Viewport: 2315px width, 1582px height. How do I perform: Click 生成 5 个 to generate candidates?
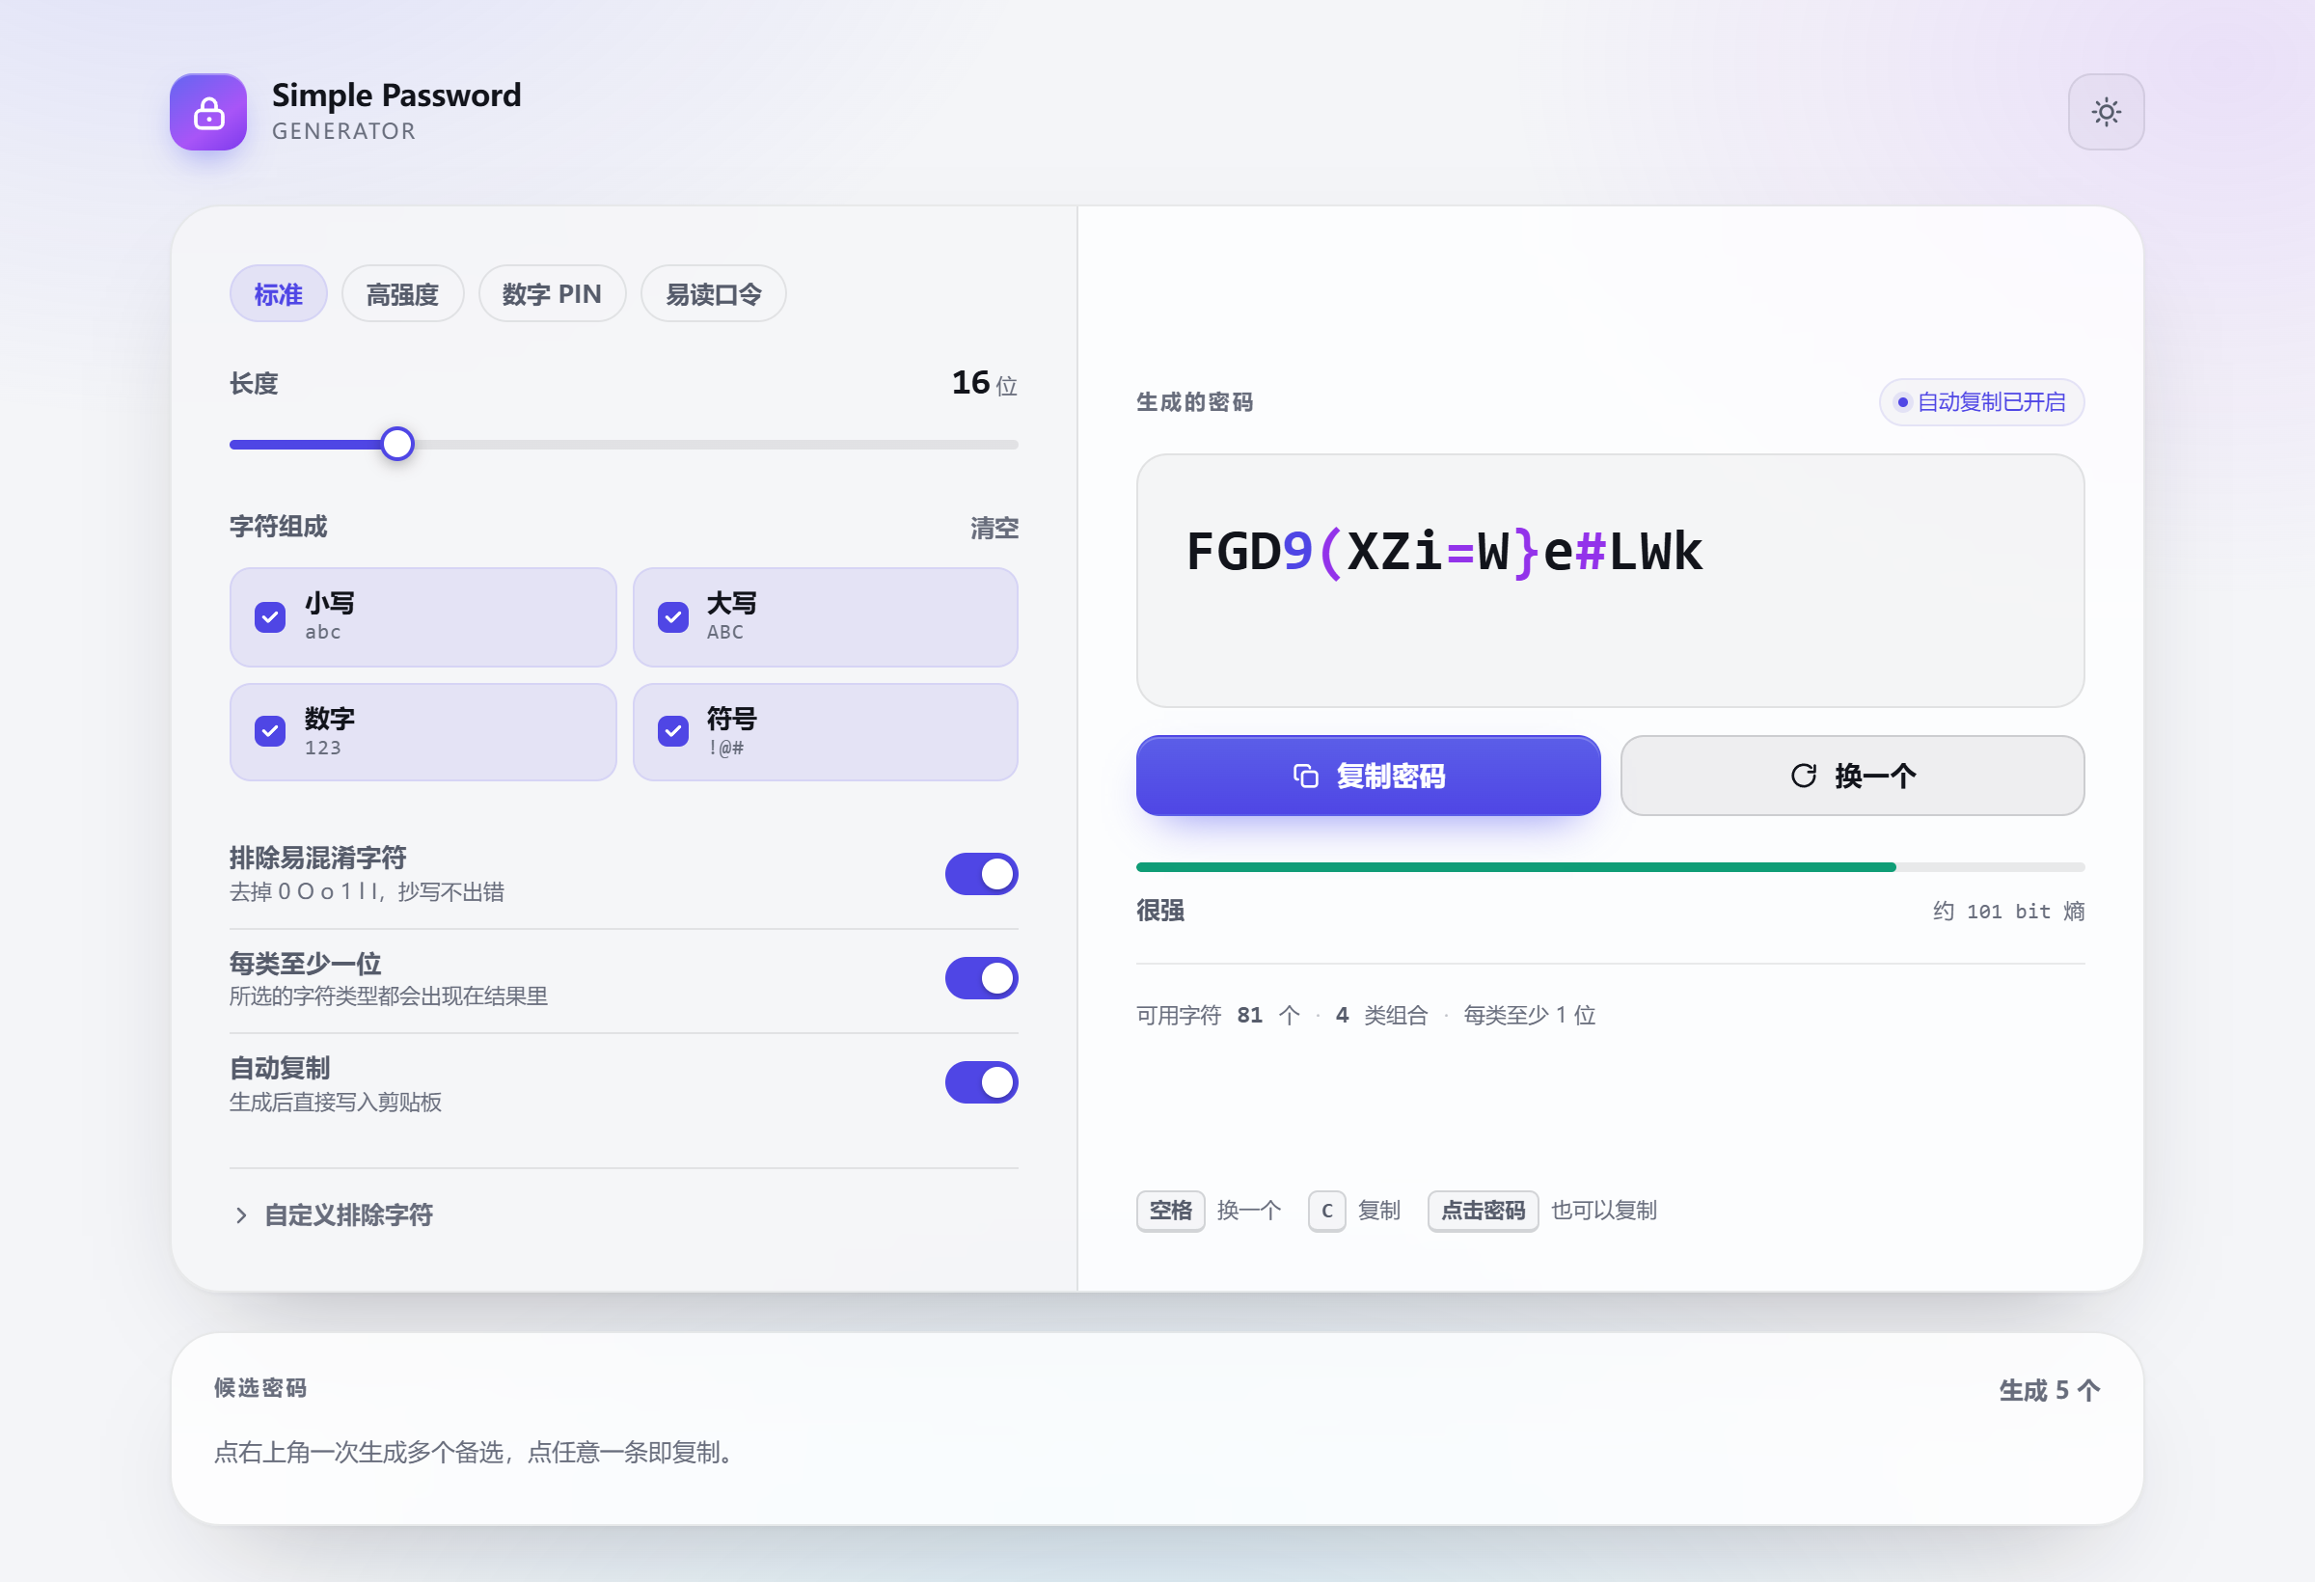click(x=2049, y=1390)
